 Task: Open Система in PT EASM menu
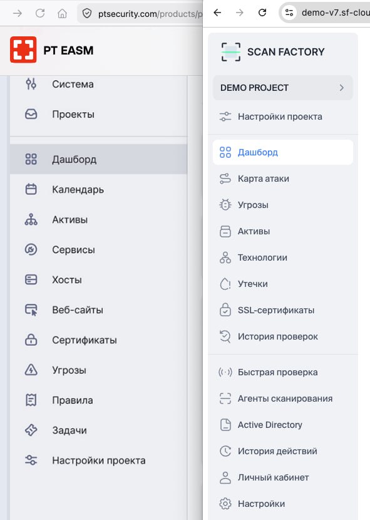point(98,84)
